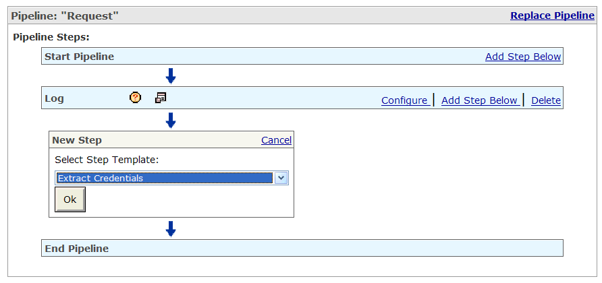602x283 pixels.
Task: Cancel the New Step panel
Action: (x=277, y=140)
